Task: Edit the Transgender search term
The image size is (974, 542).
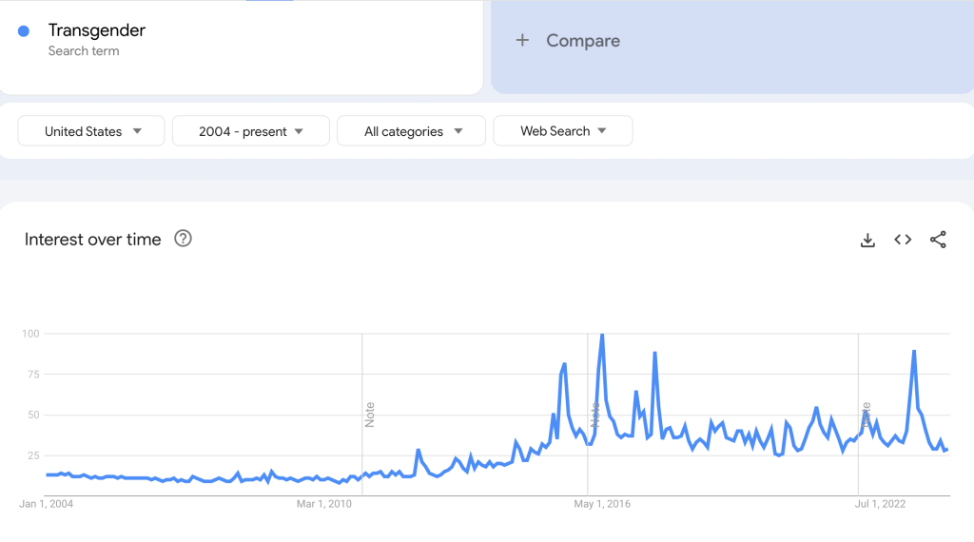Action: [97, 30]
